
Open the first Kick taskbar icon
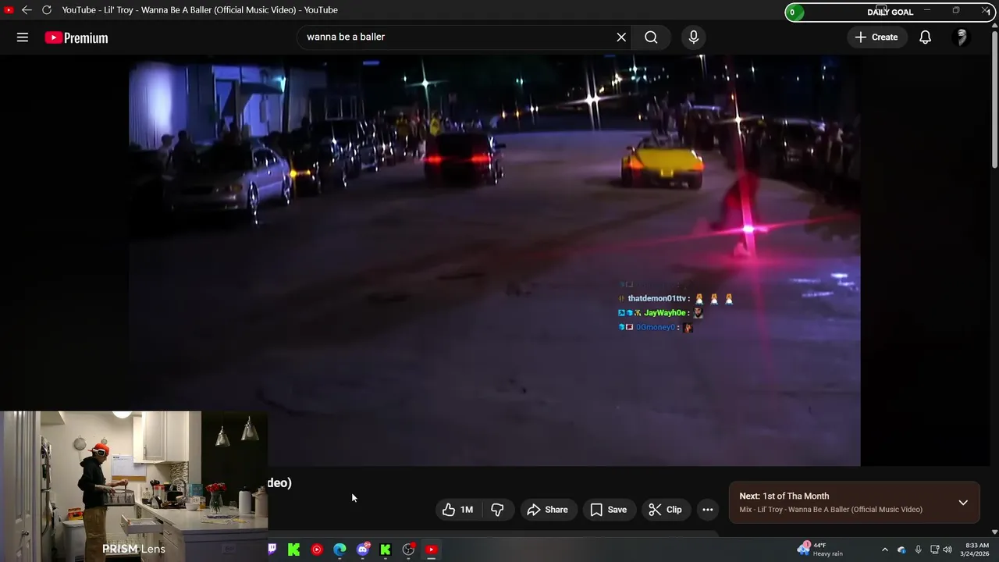click(293, 550)
